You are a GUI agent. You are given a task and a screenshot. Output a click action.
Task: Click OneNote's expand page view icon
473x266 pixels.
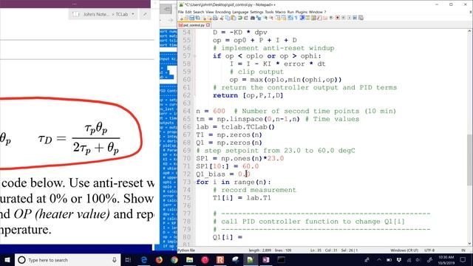point(145,14)
